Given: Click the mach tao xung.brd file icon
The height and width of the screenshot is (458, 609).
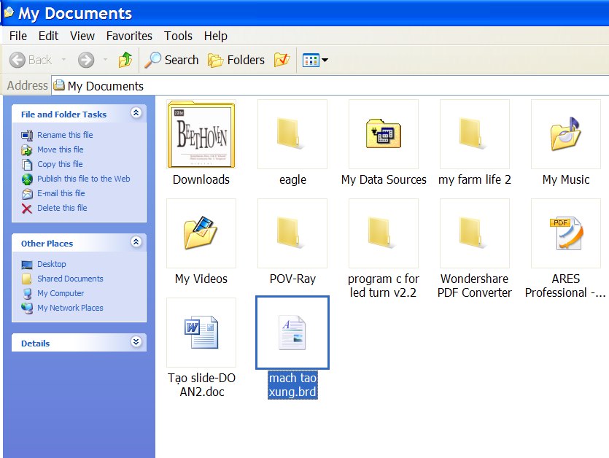Looking at the screenshot, I should [292, 333].
